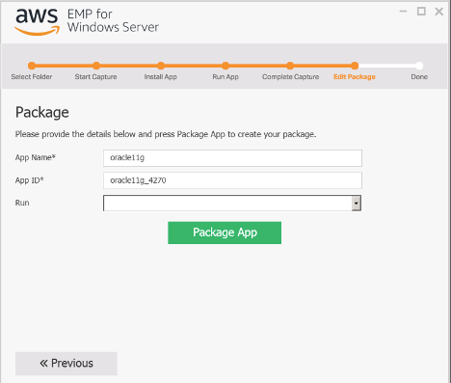Click the Package heading text

point(42,113)
